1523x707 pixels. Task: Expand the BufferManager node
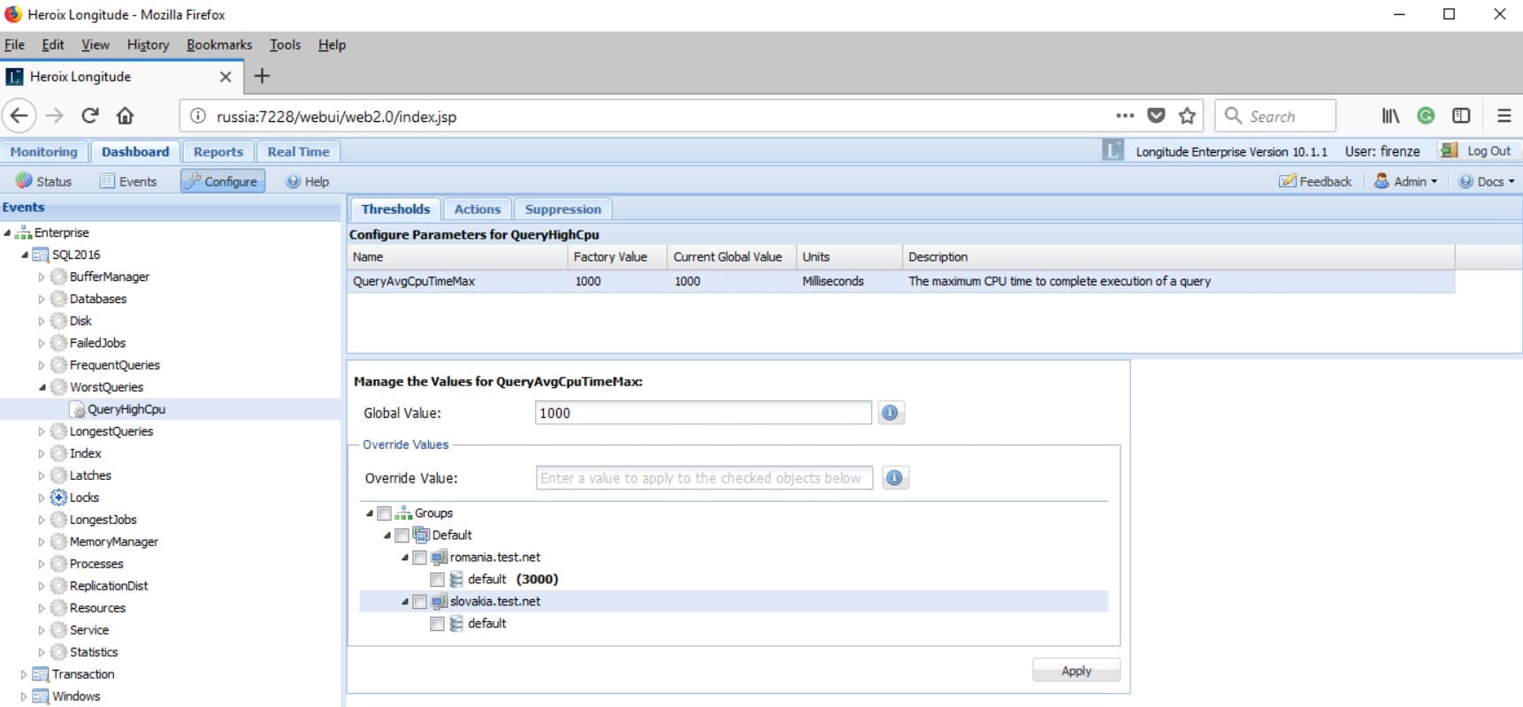pyautogui.click(x=42, y=277)
